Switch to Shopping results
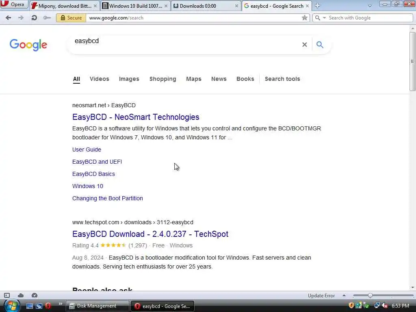Image resolution: width=416 pixels, height=312 pixels. [162, 79]
